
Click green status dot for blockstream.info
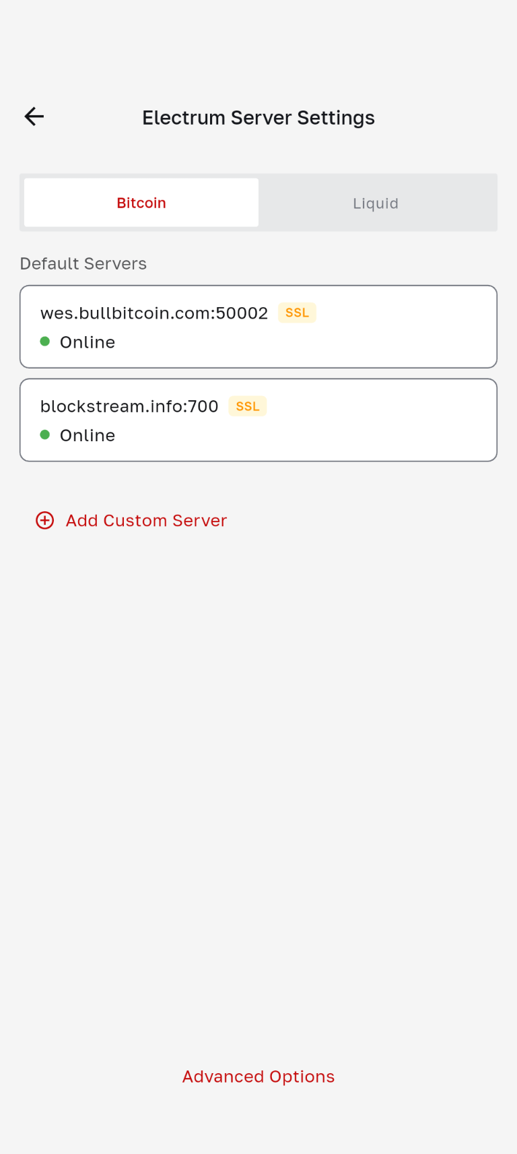click(45, 435)
